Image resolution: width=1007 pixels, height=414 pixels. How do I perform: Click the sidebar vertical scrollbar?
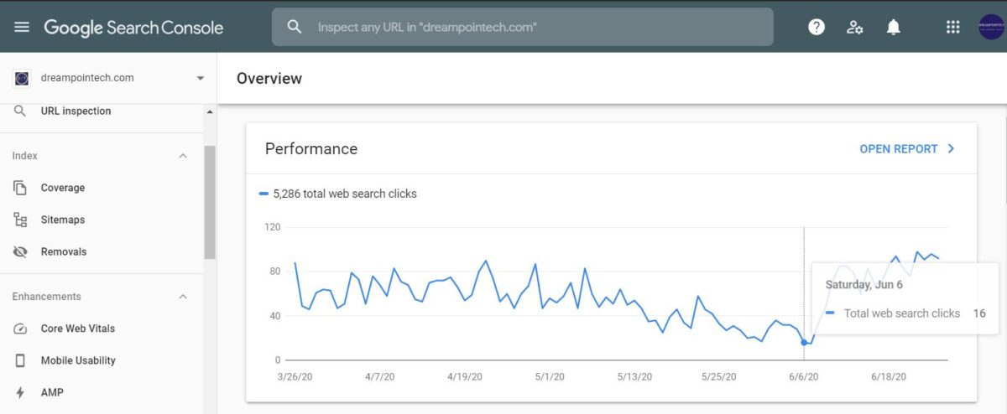point(210,201)
